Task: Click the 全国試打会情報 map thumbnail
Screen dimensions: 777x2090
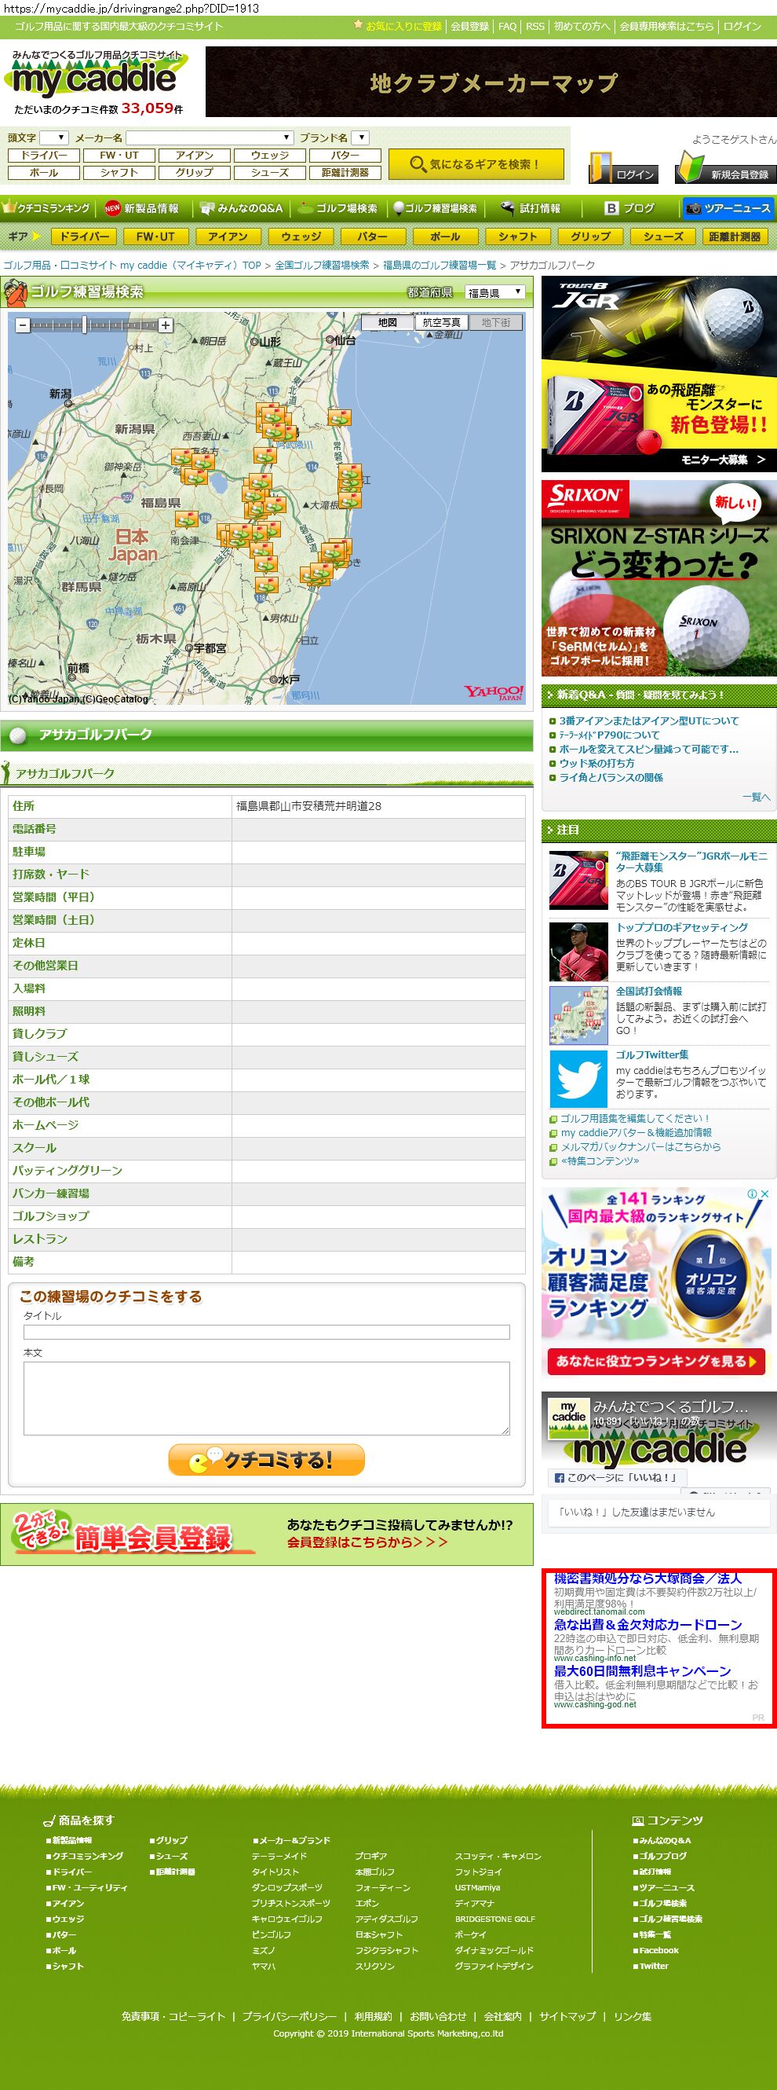Action: point(578,1015)
